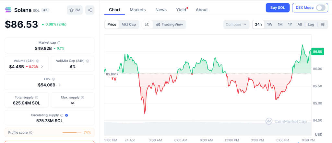Switch to line chart type icon
The image size is (332, 143).
(x=147, y=25)
